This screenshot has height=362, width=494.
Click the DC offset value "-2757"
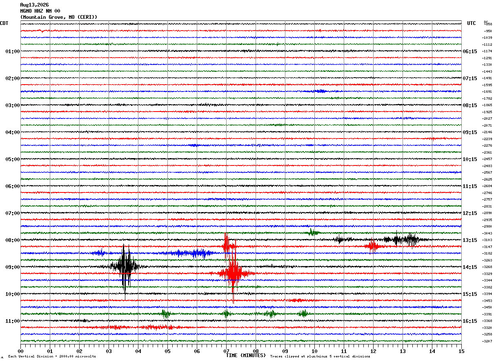tap(487, 200)
